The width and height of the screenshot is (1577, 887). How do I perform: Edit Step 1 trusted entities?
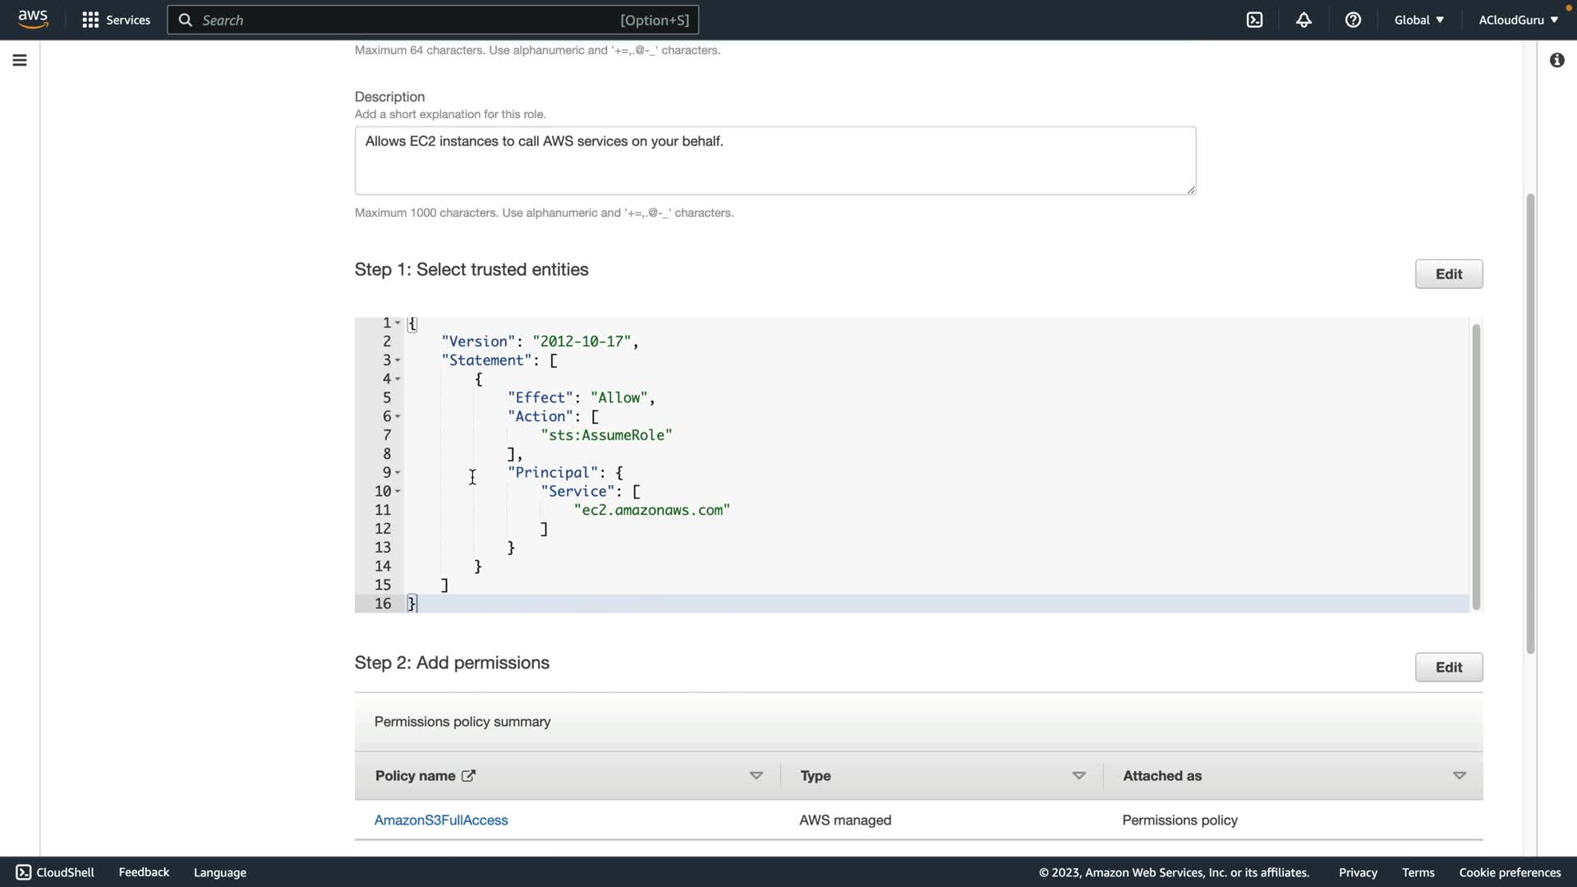click(x=1448, y=274)
